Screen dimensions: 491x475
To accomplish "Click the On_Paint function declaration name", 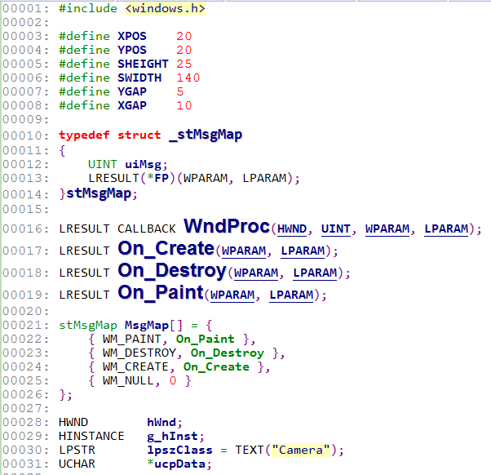I will 161,293.
